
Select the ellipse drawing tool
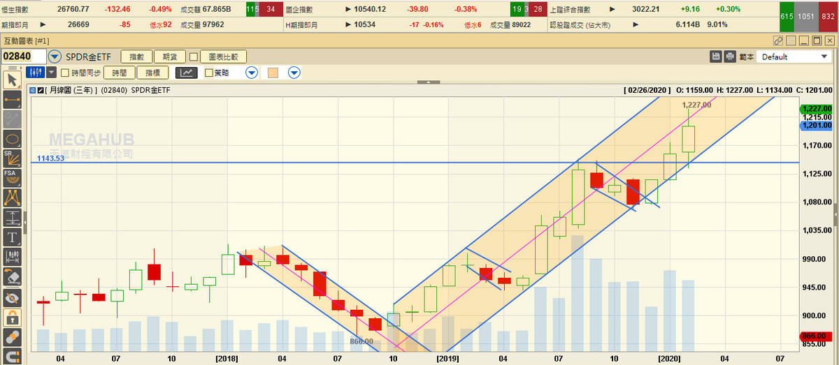[12, 138]
